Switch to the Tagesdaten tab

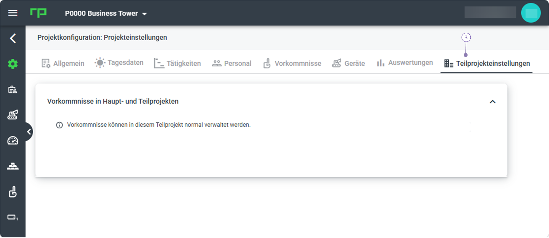pyautogui.click(x=119, y=63)
